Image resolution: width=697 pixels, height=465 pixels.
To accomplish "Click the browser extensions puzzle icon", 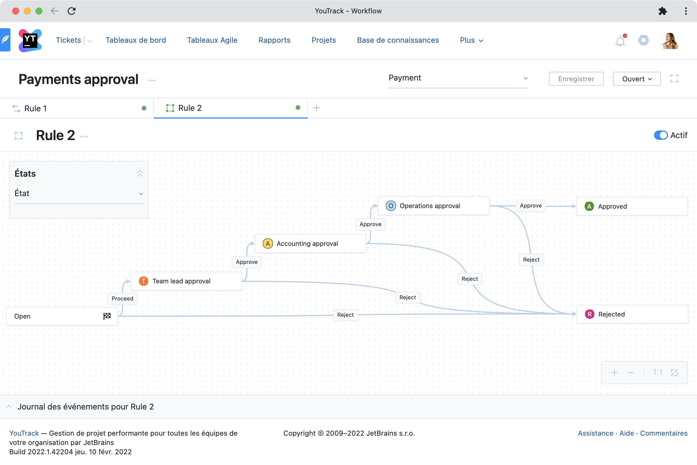I will [663, 11].
